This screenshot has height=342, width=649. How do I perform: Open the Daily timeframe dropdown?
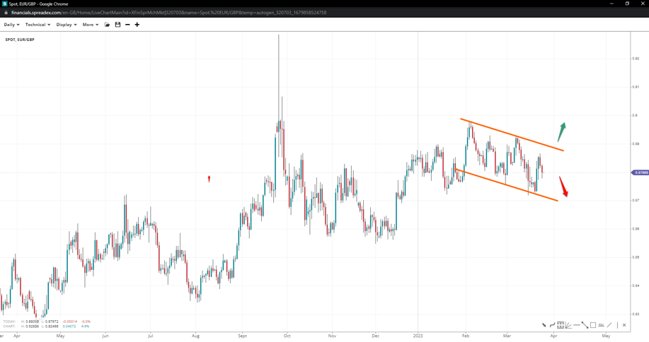[11, 25]
